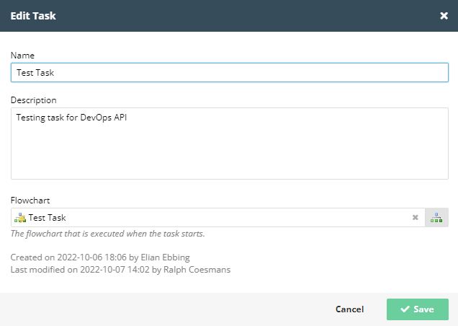Clear the selected flowchart with the small x
Viewport: 458px width, 326px height.
pyautogui.click(x=415, y=217)
